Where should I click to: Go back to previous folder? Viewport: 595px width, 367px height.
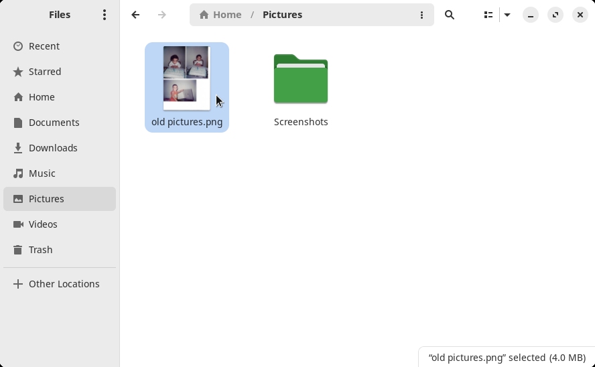click(x=135, y=15)
